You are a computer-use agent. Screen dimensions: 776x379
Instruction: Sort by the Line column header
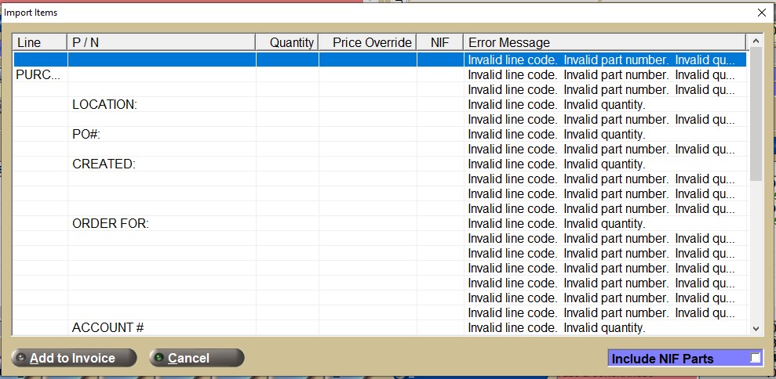click(40, 42)
